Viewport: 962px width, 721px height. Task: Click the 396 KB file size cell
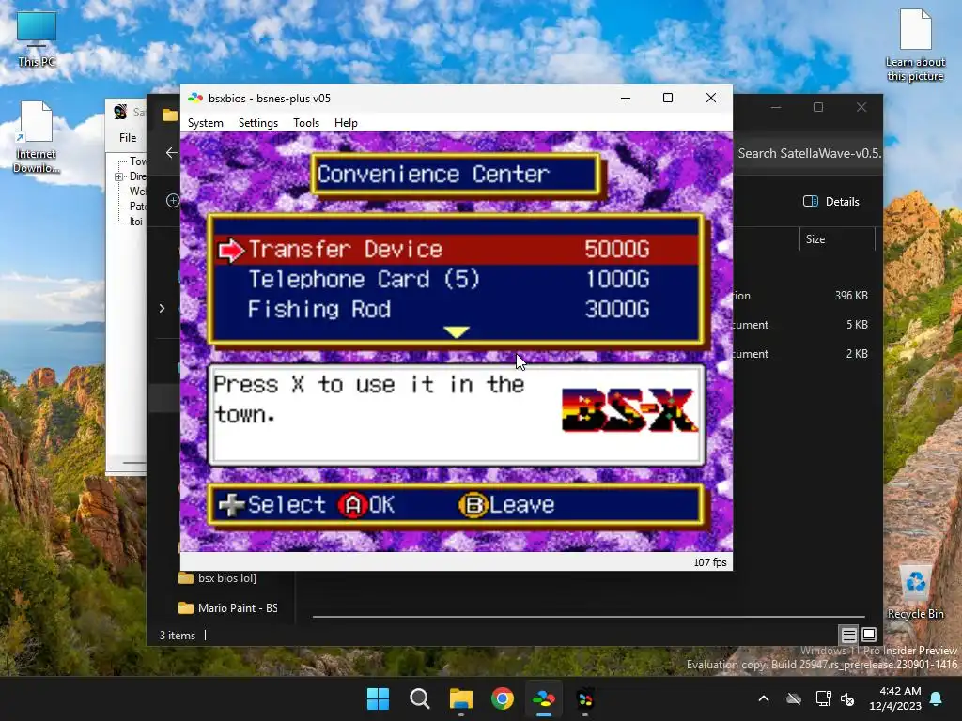(x=851, y=296)
